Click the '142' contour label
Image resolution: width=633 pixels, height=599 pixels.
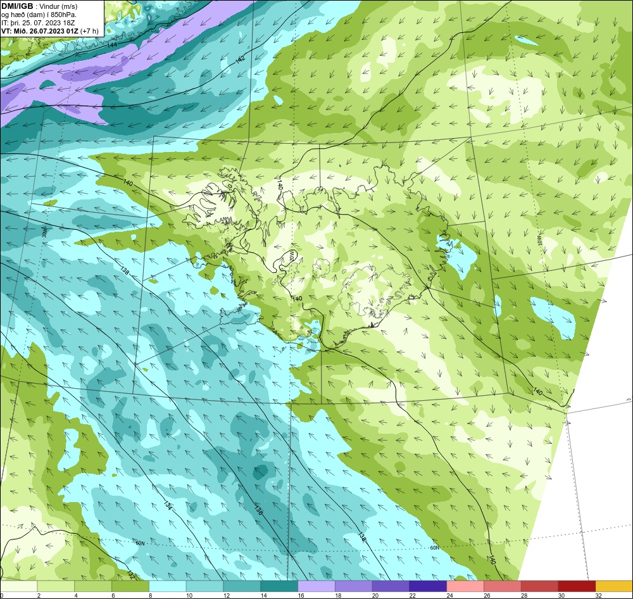240,60
